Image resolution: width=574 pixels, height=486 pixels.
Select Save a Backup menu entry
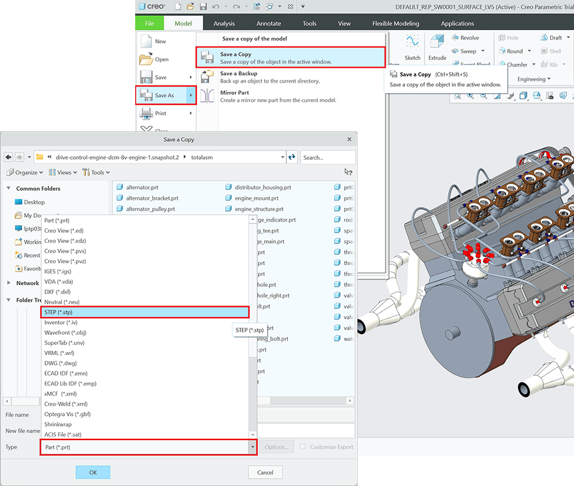coord(290,77)
